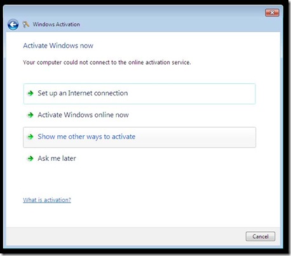This screenshot has width=291, height=256.
Task: Choose Set up an Internet connection
Action: [139, 93]
